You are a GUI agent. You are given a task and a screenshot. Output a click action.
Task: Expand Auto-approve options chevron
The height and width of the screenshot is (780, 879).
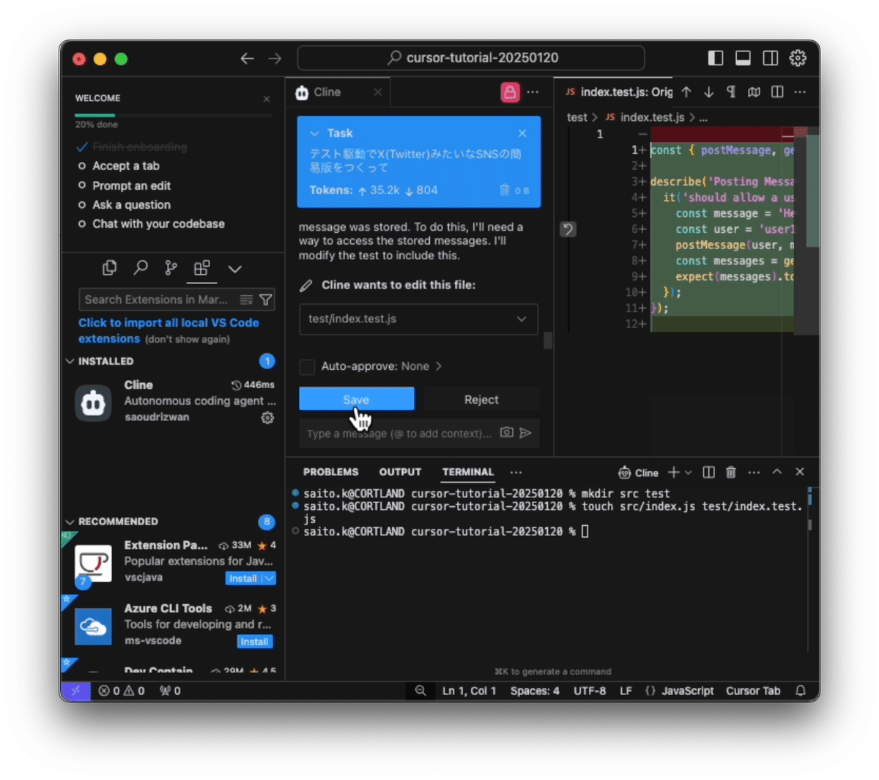pos(439,366)
